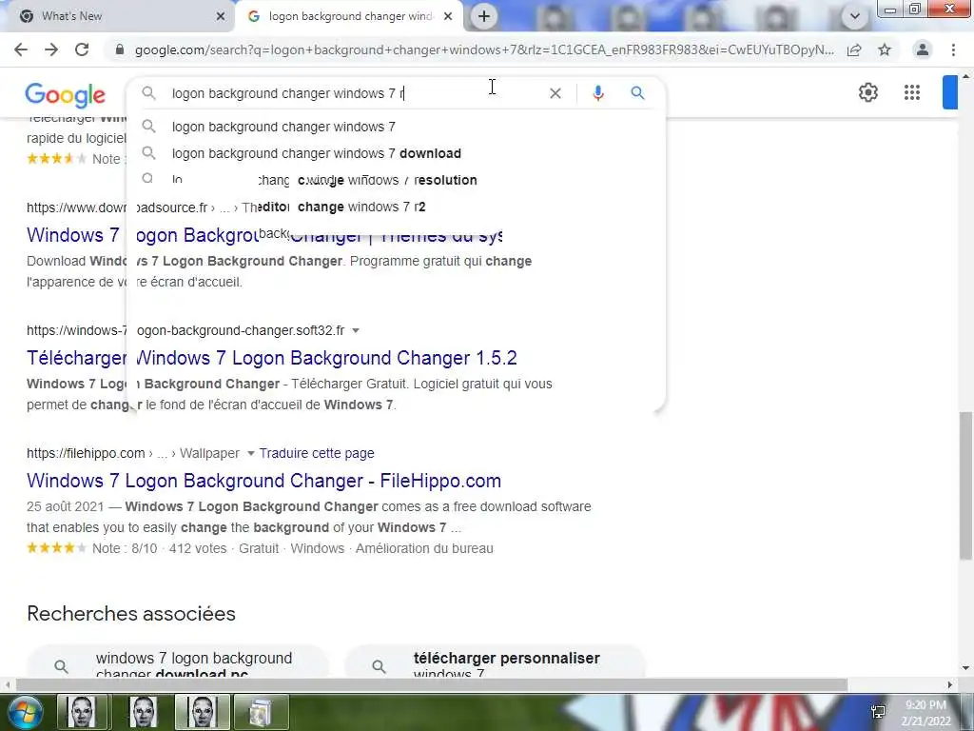The height and width of the screenshot is (731, 974).
Task: Open Google settings gear
Action: click(867, 92)
